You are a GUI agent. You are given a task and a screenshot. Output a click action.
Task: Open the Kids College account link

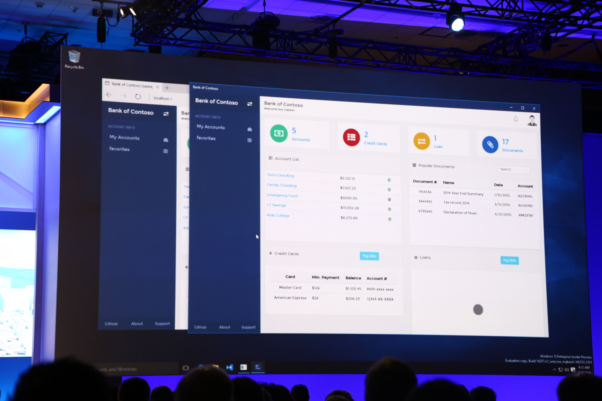pyautogui.click(x=278, y=215)
